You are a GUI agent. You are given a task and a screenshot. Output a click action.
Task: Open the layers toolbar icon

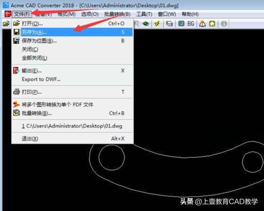(169, 24)
